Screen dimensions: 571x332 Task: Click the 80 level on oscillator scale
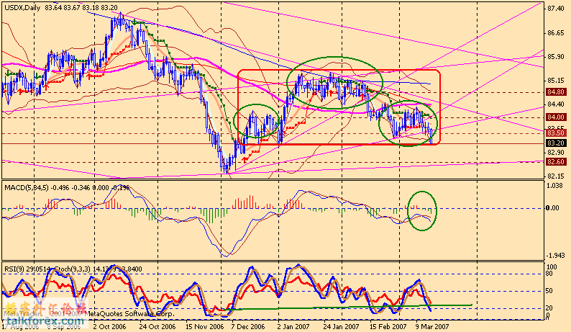(549, 274)
